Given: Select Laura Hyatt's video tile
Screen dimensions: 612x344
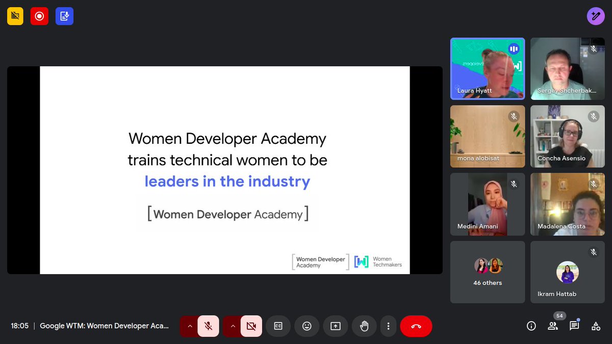Looking at the screenshot, I should [x=488, y=69].
